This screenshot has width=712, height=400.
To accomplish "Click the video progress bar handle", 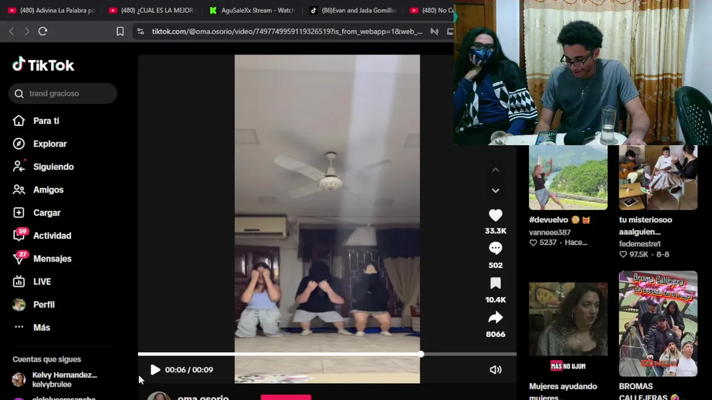I will 421,354.
